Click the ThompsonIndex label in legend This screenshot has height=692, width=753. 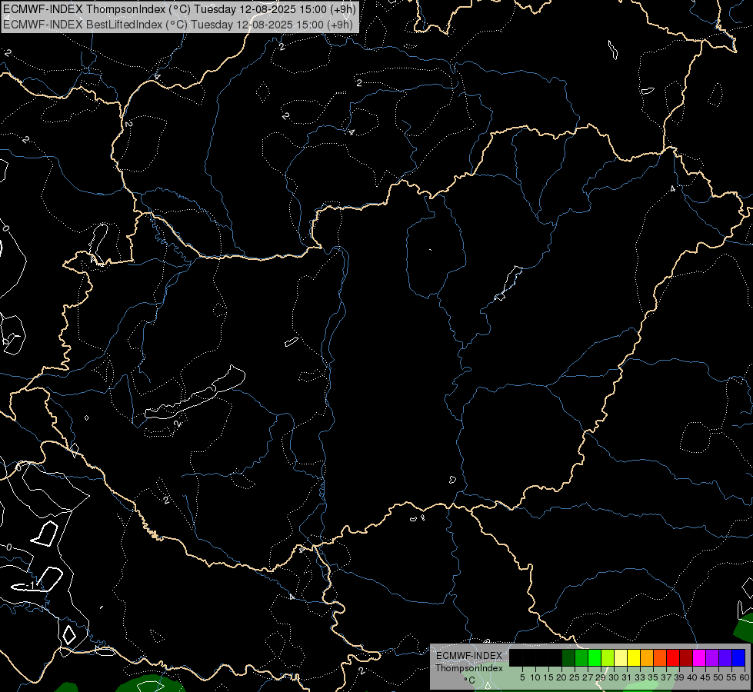pyautogui.click(x=469, y=668)
